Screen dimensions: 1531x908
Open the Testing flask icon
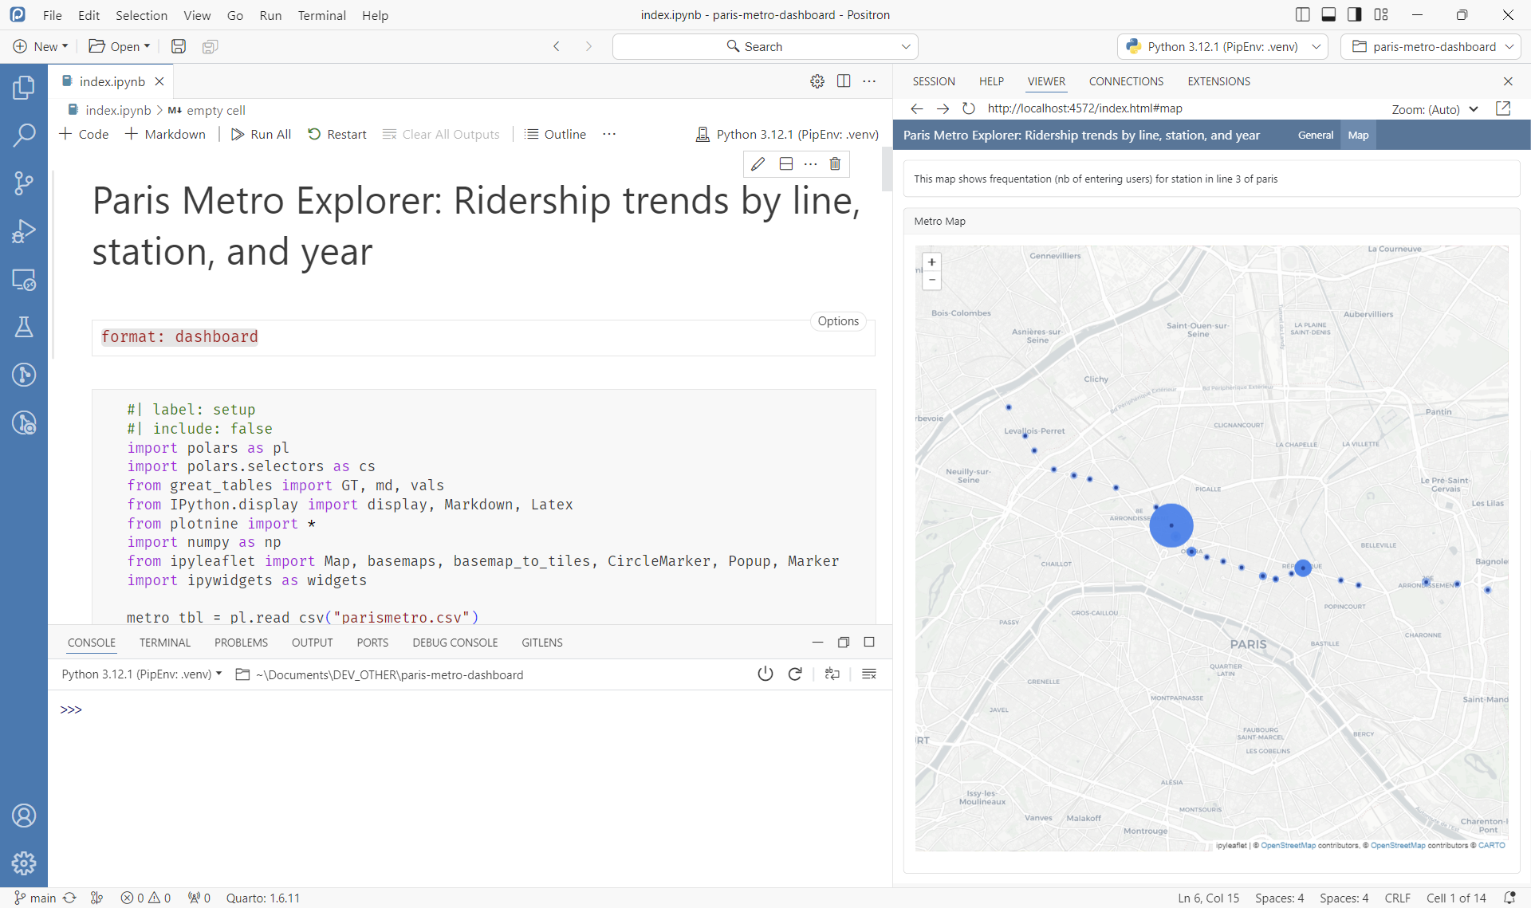[x=24, y=327]
